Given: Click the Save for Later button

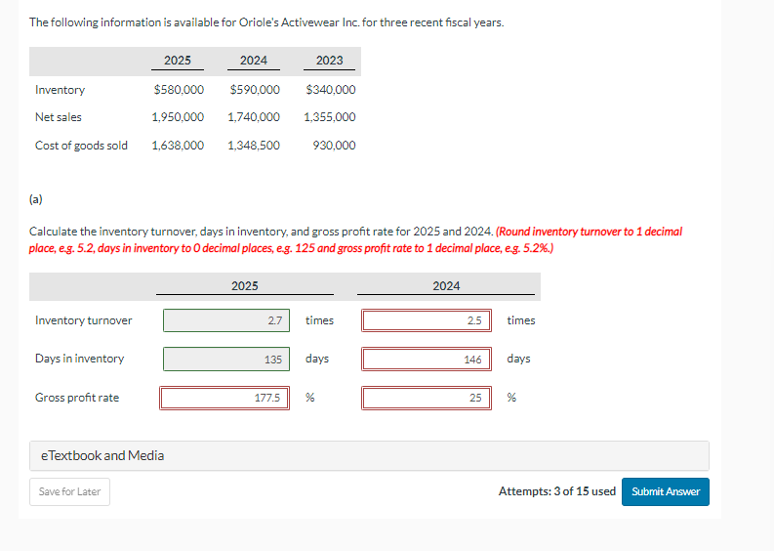Looking at the screenshot, I should point(69,491).
